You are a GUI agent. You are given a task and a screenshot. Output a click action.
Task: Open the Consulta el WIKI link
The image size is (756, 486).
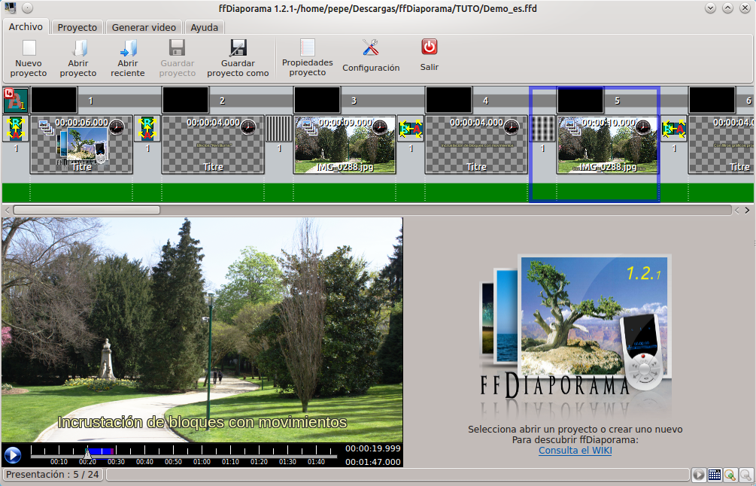575,451
